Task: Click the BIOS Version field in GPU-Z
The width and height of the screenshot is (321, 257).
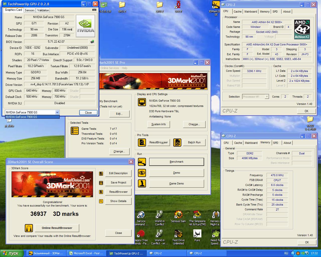Action: point(56,42)
